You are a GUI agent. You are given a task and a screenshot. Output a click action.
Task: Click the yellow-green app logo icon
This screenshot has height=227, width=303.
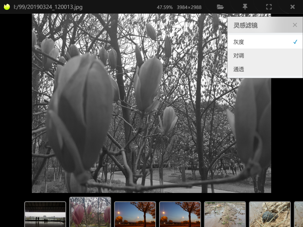click(7, 7)
